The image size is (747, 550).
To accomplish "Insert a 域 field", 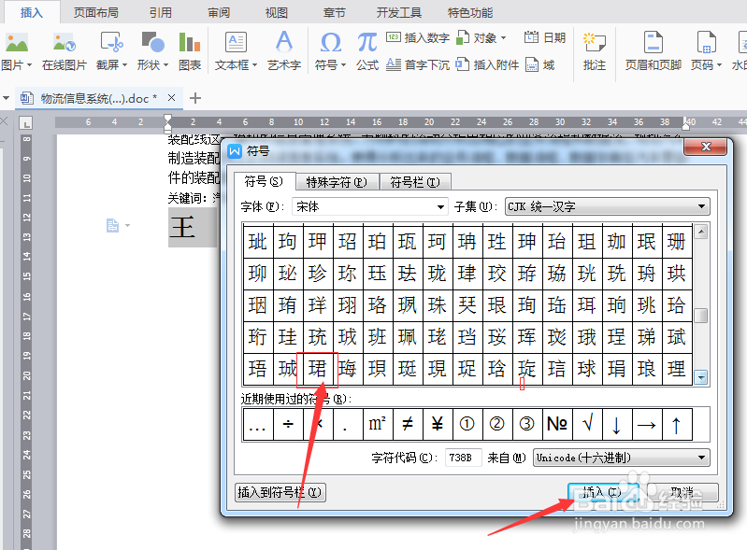I will (x=539, y=64).
